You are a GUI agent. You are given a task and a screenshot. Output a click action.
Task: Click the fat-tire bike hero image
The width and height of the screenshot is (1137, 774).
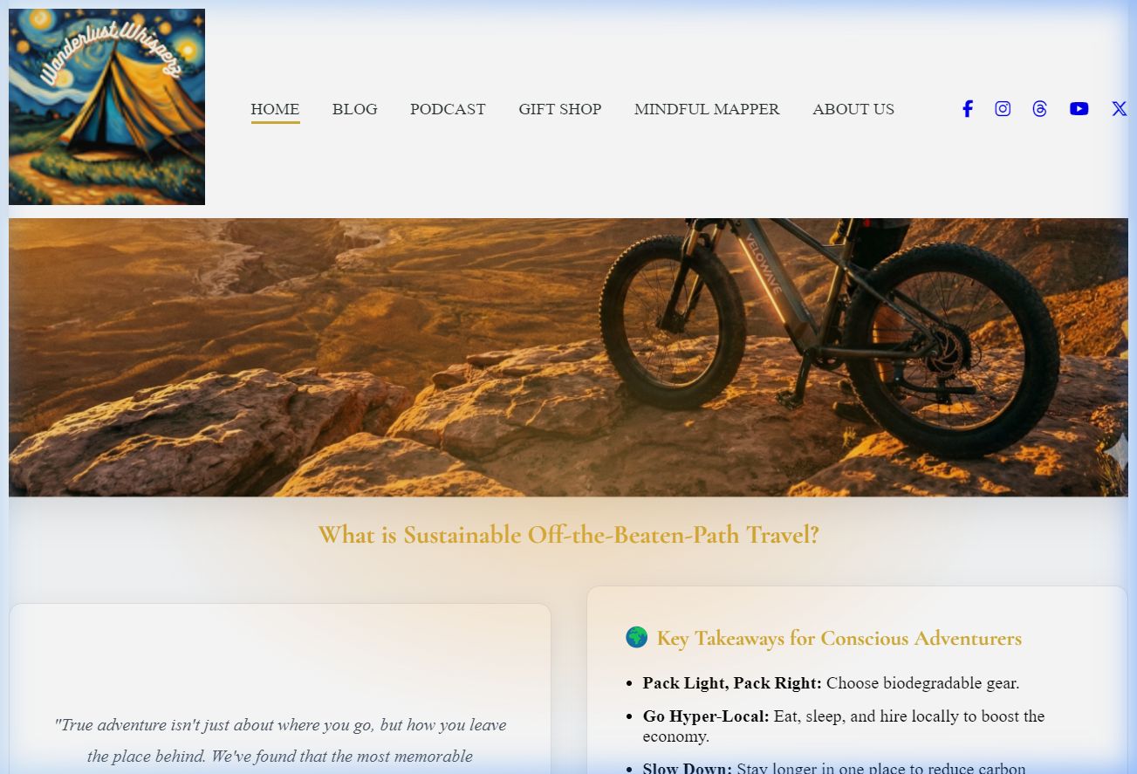(568, 357)
